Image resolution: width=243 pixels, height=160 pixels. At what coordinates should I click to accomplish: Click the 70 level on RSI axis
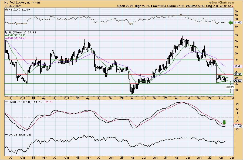pyautogui.click(x=236, y=15)
